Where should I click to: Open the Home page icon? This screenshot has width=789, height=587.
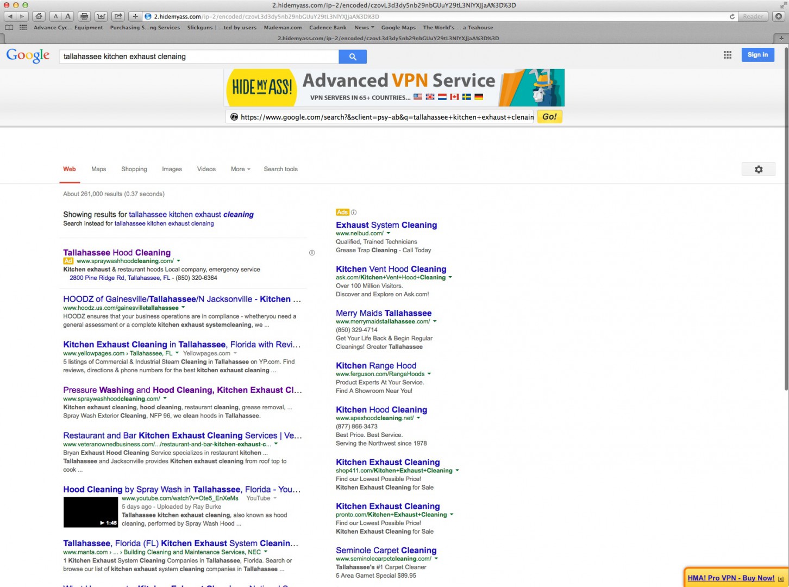(x=39, y=16)
